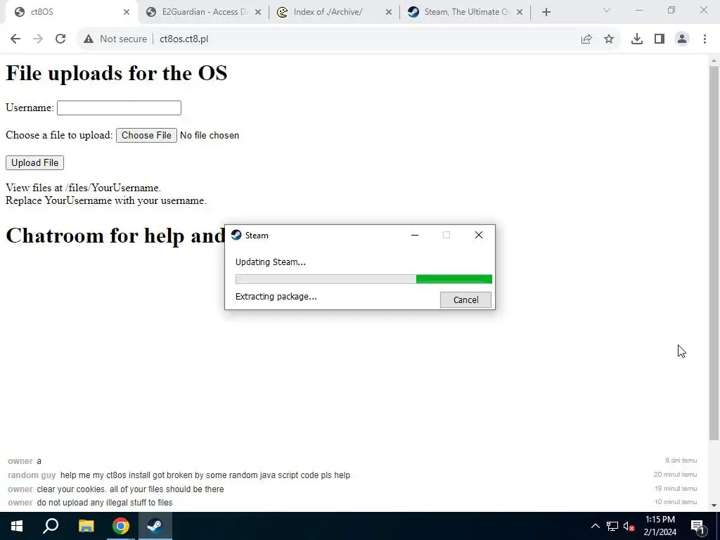Image resolution: width=720 pixels, height=540 pixels.
Task: Click the muted volume tray icon
Action: (629, 526)
